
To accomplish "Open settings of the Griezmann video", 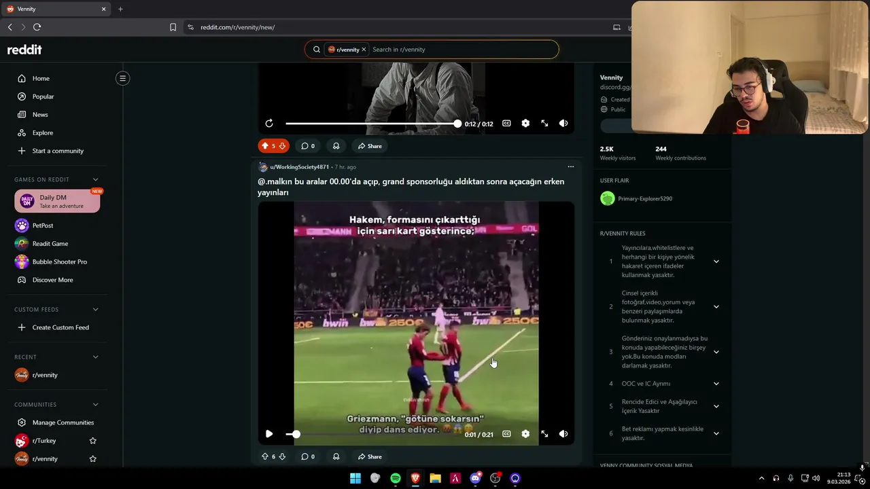I will coord(525,434).
